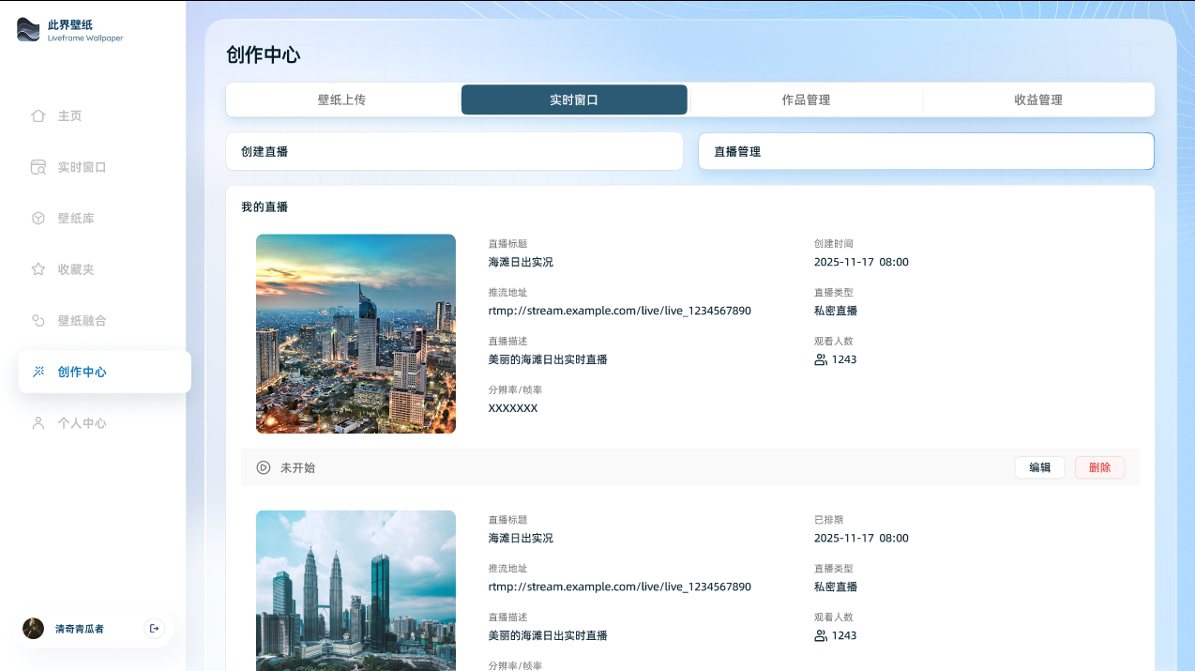The width and height of the screenshot is (1195, 671).
Task: Click the 实时窗口 sidebar icon
Action: (x=38, y=167)
